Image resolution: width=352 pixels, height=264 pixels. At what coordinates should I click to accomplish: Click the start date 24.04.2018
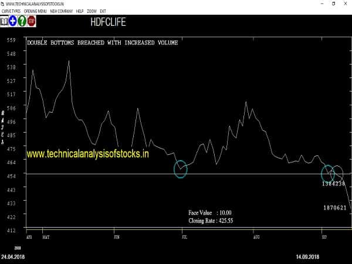click(13, 257)
